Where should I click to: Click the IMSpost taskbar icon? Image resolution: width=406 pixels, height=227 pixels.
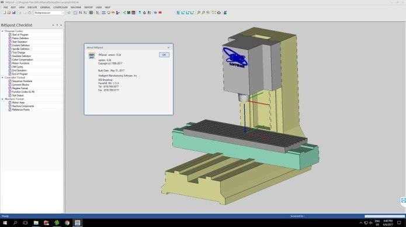[x=78, y=223]
